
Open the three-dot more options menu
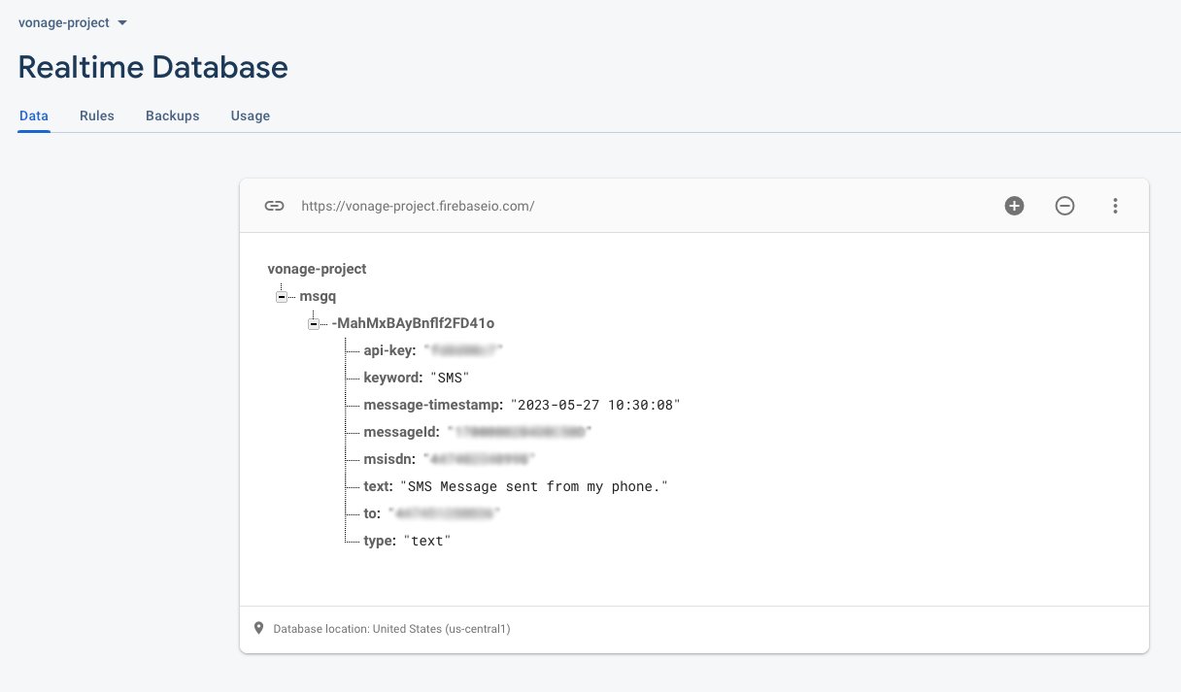[1115, 206]
